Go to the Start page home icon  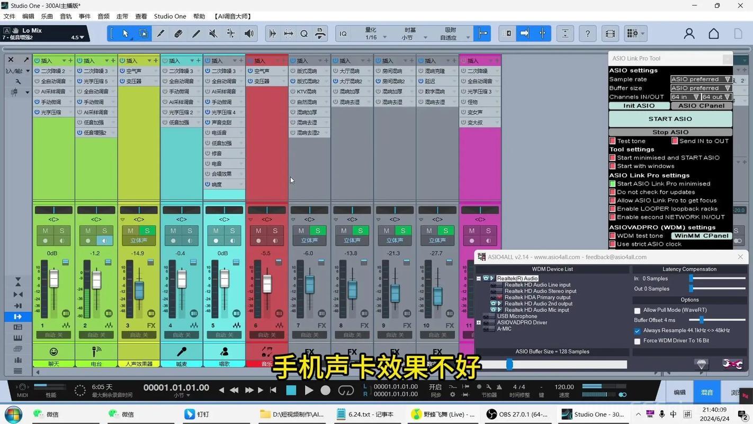[x=714, y=33]
